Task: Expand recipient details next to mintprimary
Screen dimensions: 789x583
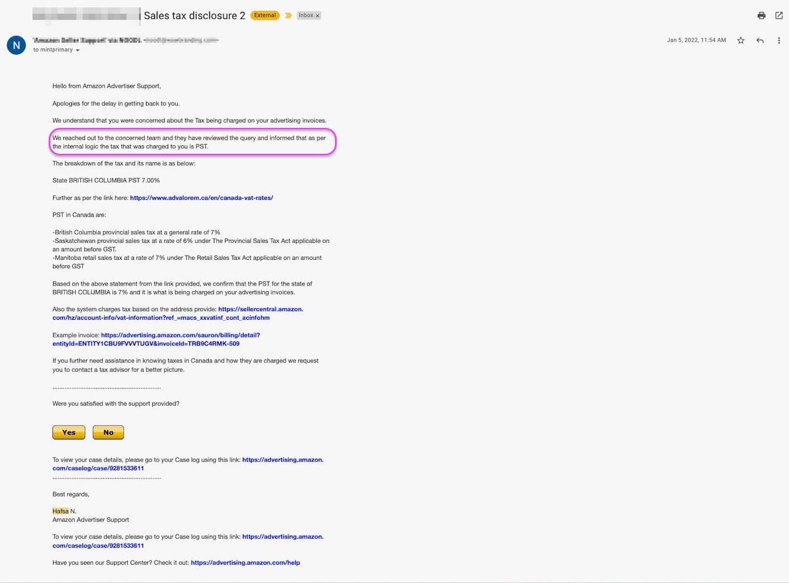Action: click(78, 50)
